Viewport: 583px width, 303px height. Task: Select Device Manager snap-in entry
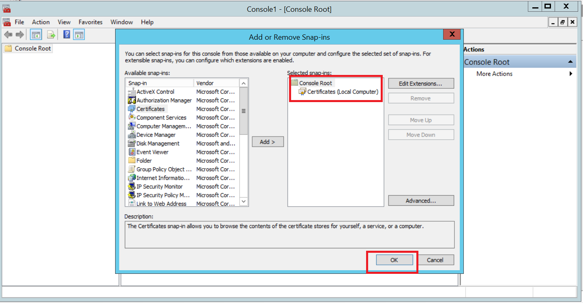tap(156, 135)
